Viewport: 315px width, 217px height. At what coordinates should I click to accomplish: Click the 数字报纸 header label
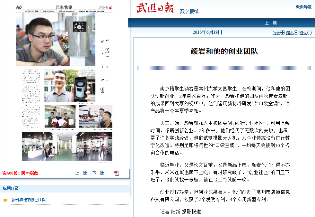[x=189, y=12]
